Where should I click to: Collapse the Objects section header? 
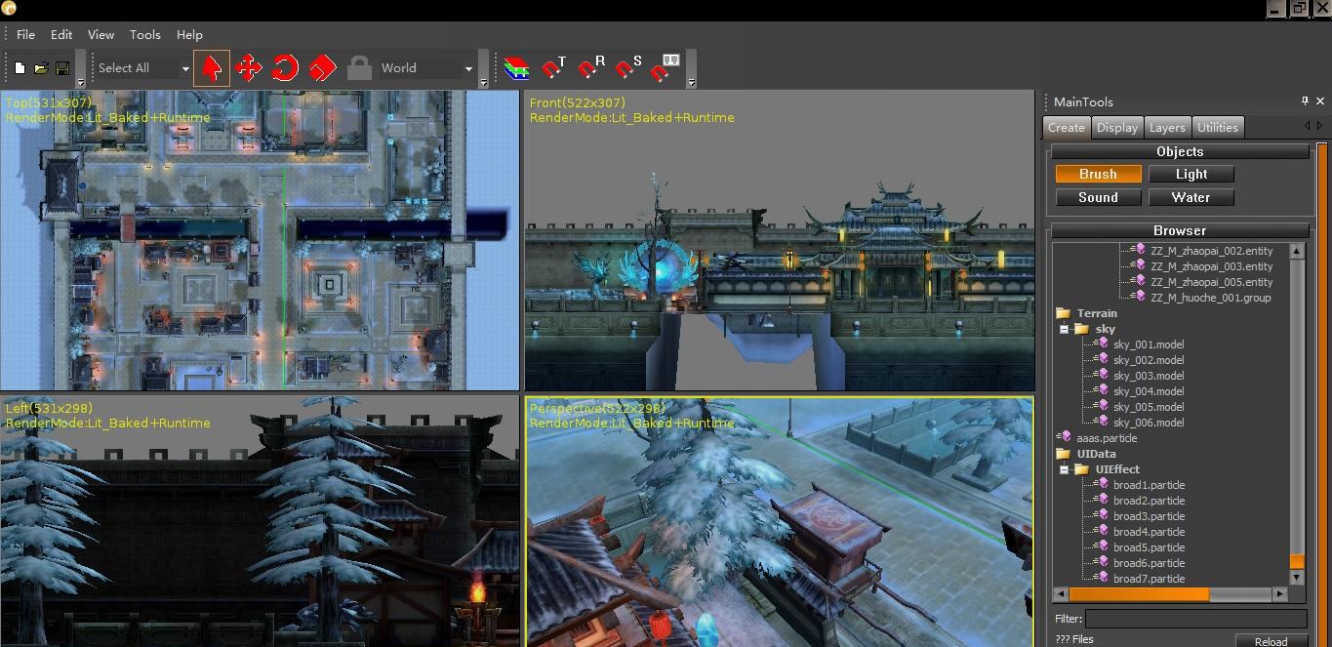[1180, 151]
